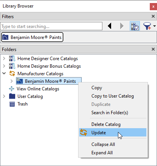Viewport: 157px width, 166px height.
Task: Collapse the Manufacturer Catalogs node
Action: click(x=4, y=73)
